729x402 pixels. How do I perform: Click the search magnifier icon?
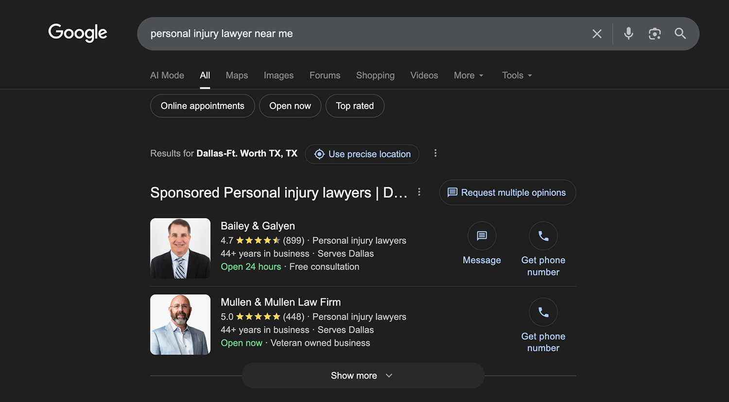coord(680,34)
